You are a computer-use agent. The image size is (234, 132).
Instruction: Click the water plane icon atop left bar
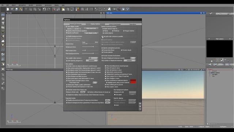[x=3, y=15]
